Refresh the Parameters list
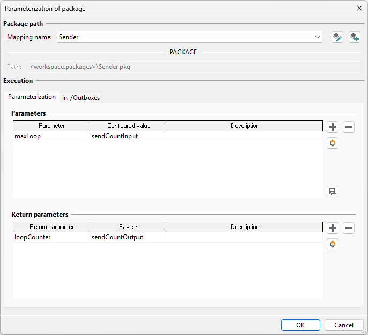The width and height of the screenshot is (368, 335). pyautogui.click(x=333, y=143)
